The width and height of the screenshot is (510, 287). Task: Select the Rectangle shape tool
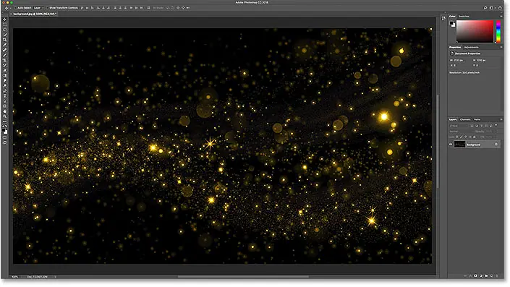tap(4, 106)
